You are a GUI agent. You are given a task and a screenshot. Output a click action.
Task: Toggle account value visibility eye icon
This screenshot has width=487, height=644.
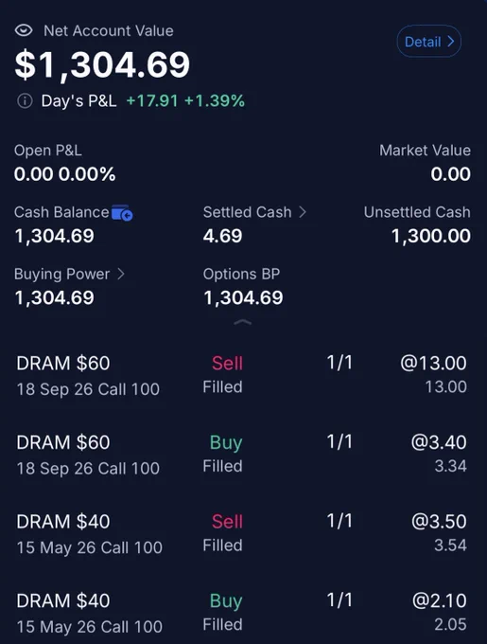click(24, 30)
